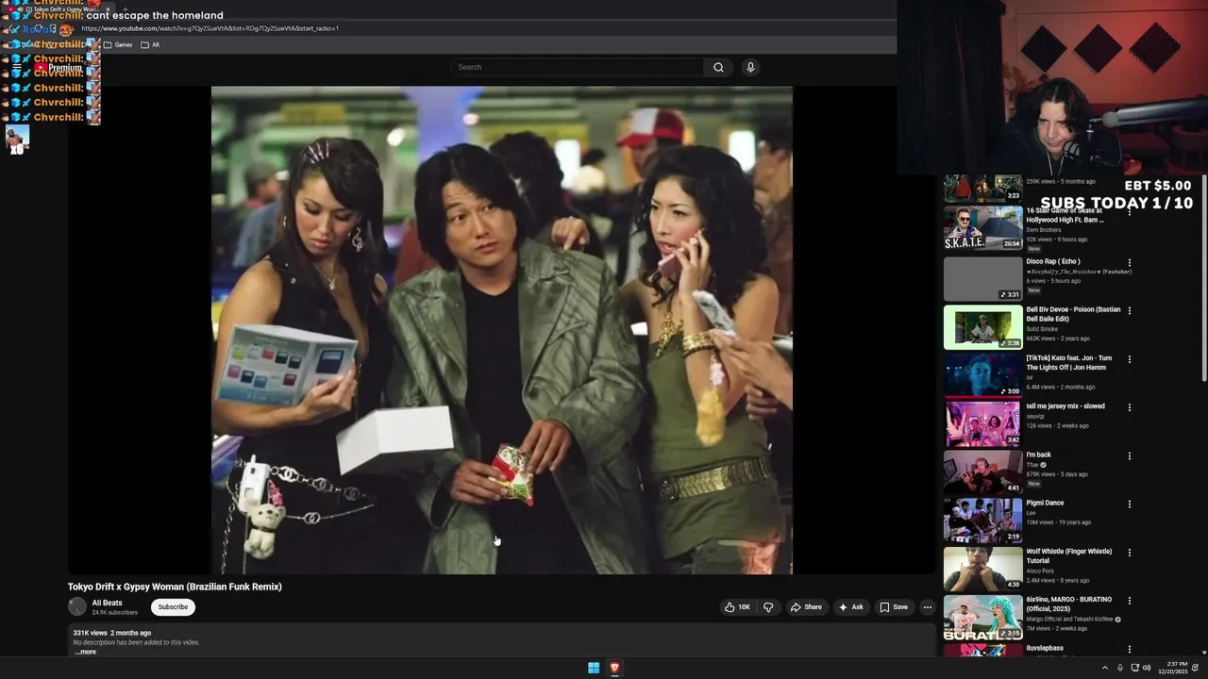Open options for Wolf Whistle Tutorial video

tap(1130, 553)
